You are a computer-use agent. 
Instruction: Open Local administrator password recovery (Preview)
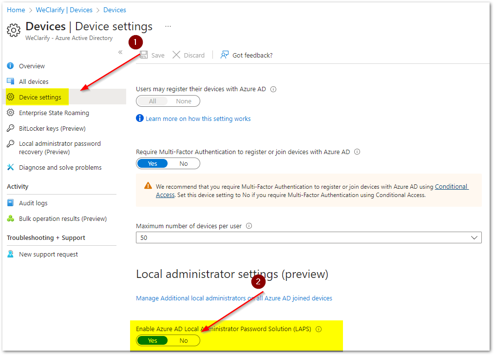60,148
